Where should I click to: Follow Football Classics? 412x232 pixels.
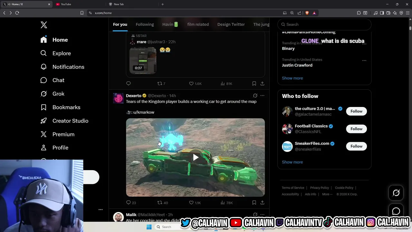pyautogui.click(x=356, y=129)
